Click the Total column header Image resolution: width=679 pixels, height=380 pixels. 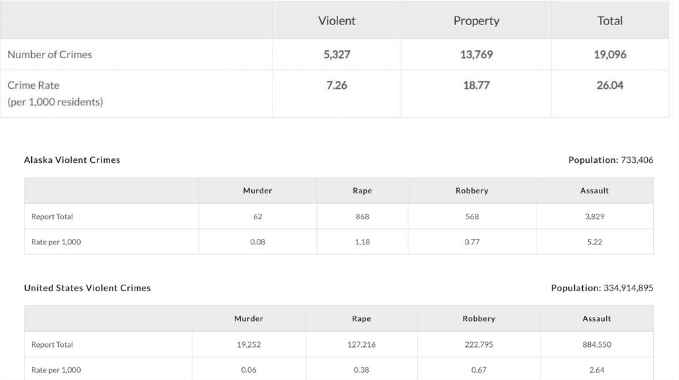tap(610, 21)
